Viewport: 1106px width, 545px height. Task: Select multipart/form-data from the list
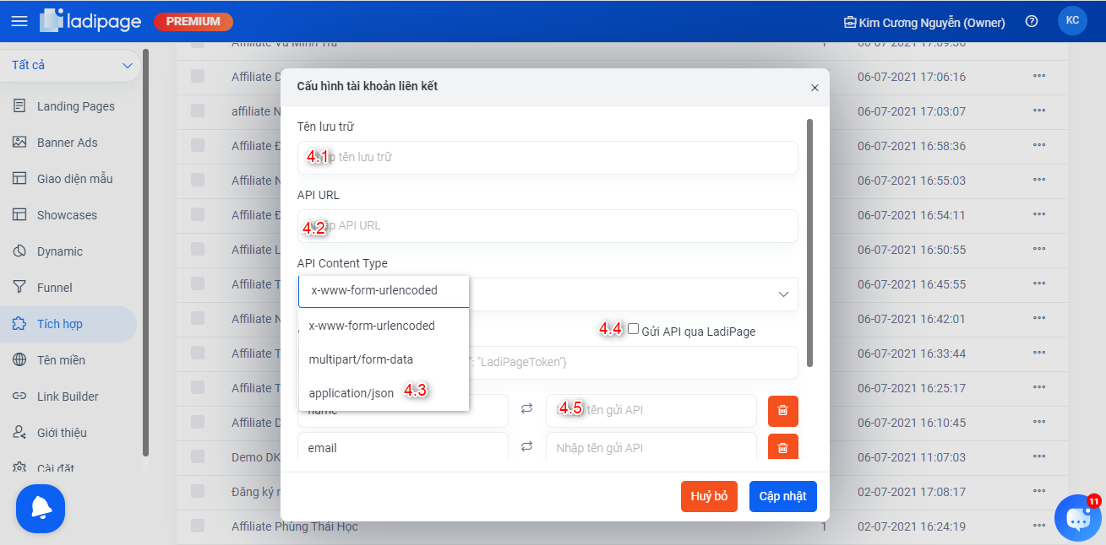361,359
